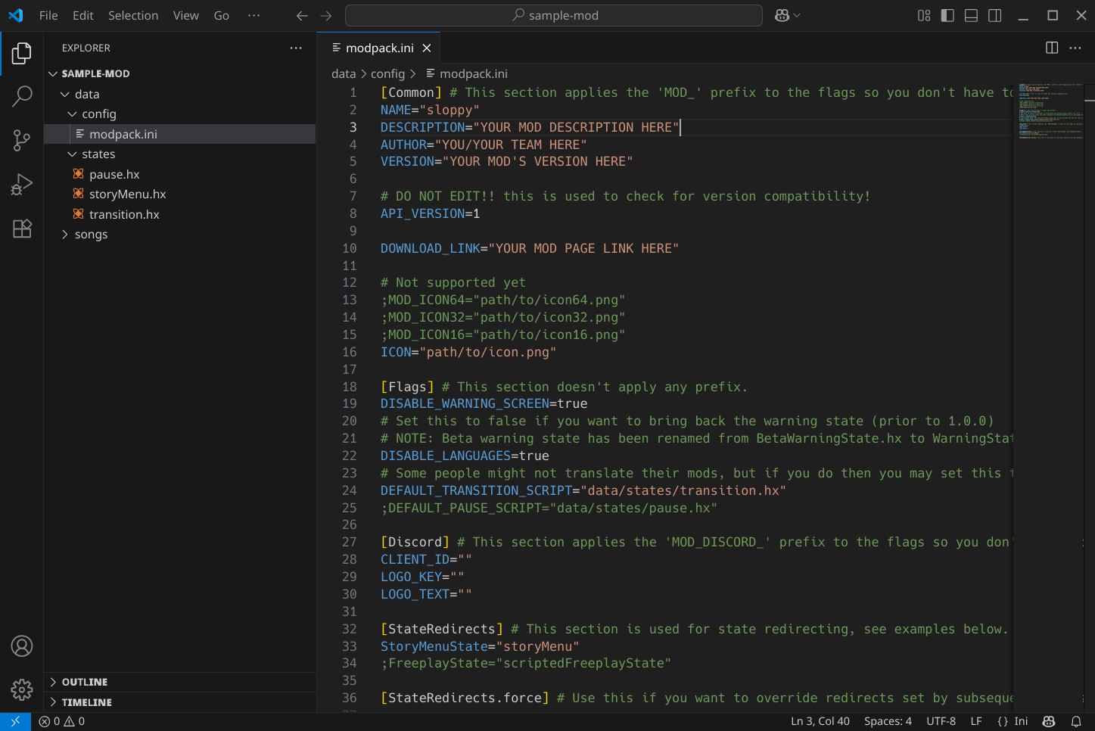Collapse the data folder
This screenshot has height=731, width=1095.
[180, 94]
